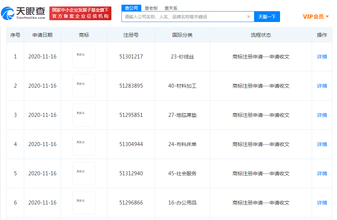
Task: Open 详情 for trademark 51301217
Action: (x=322, y=57)
